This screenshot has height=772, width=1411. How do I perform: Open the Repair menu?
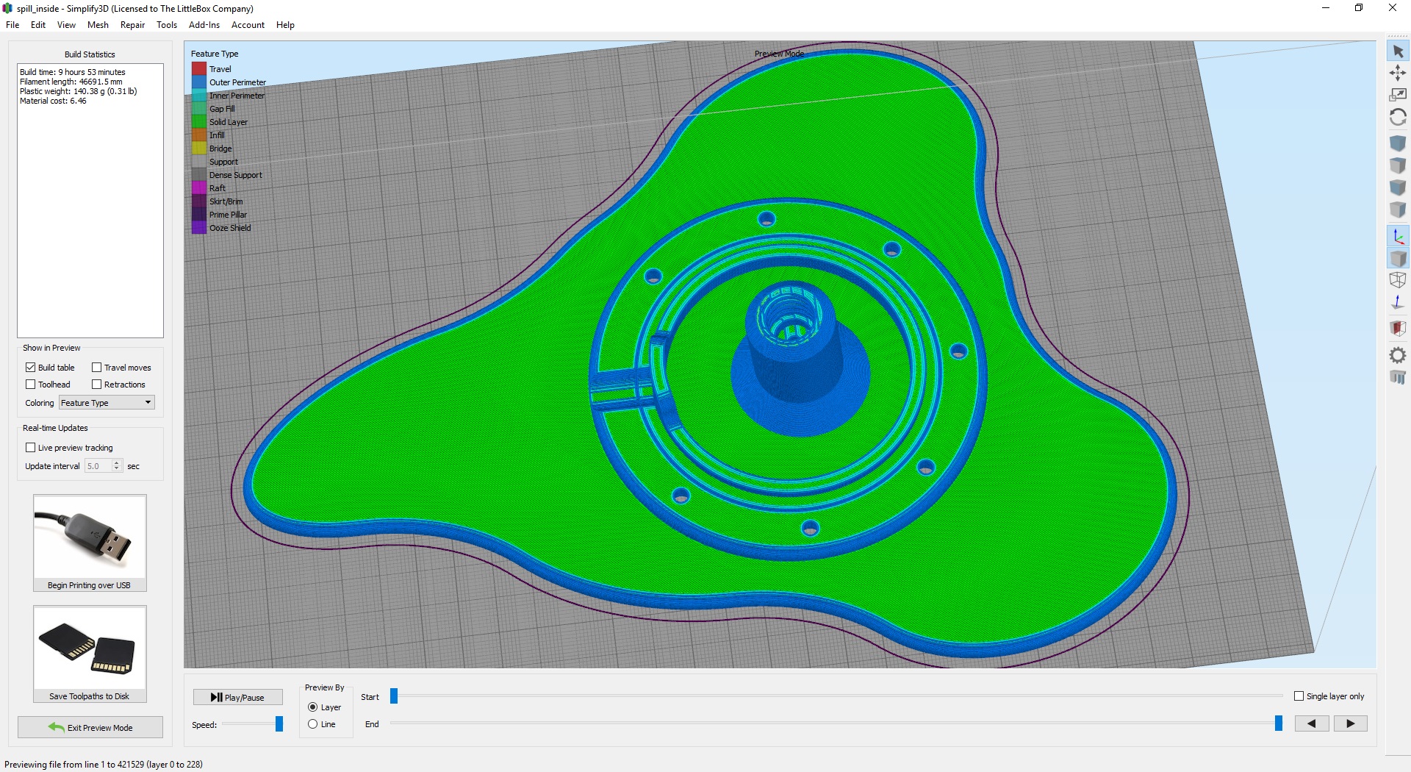132,24
